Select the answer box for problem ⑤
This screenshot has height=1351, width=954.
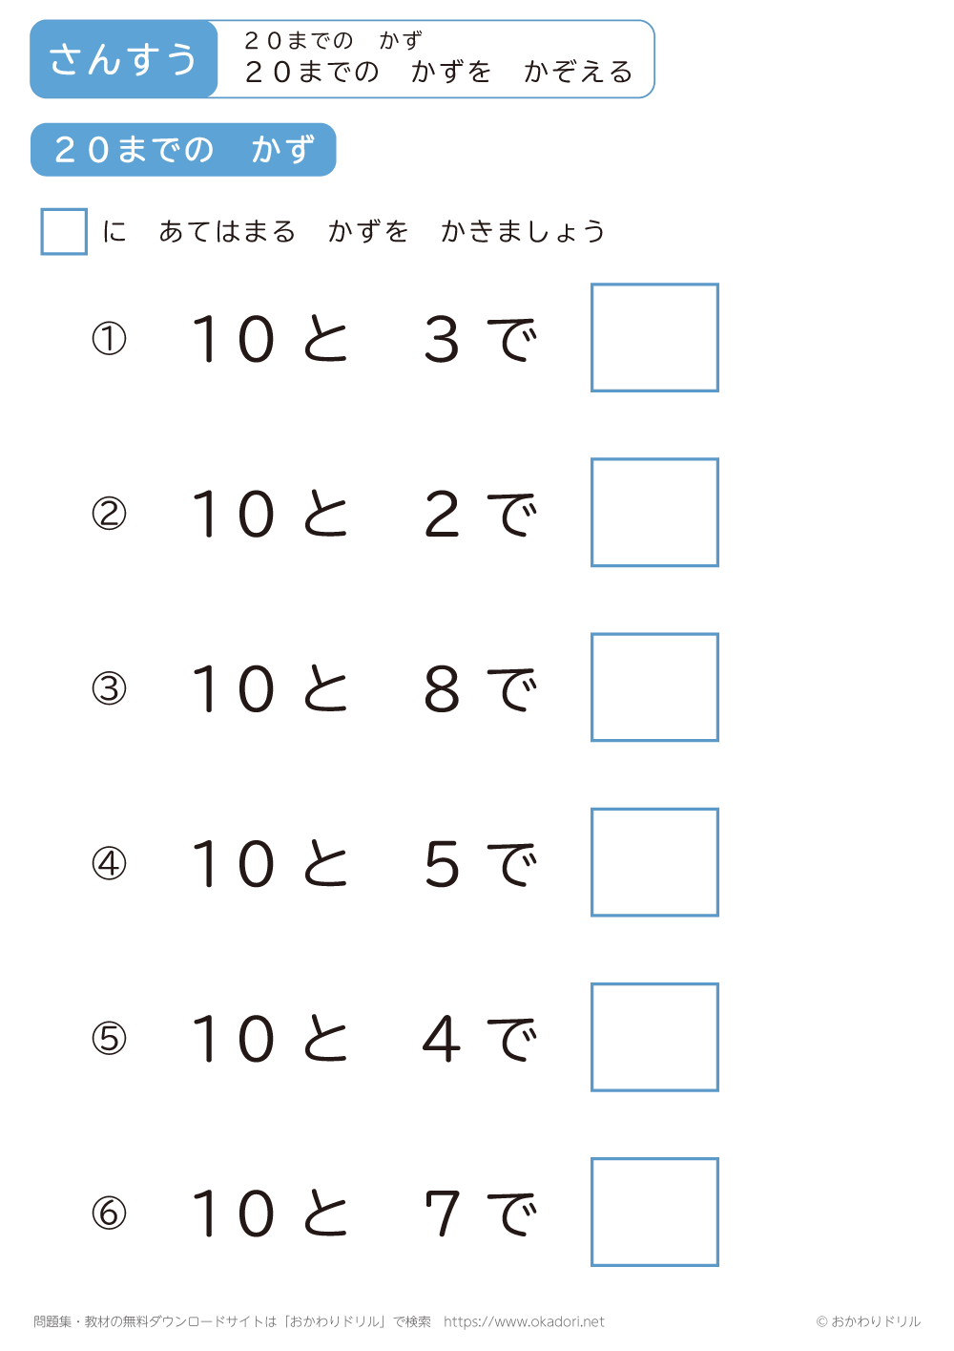pyautogui.click(x=654, y=1037)
